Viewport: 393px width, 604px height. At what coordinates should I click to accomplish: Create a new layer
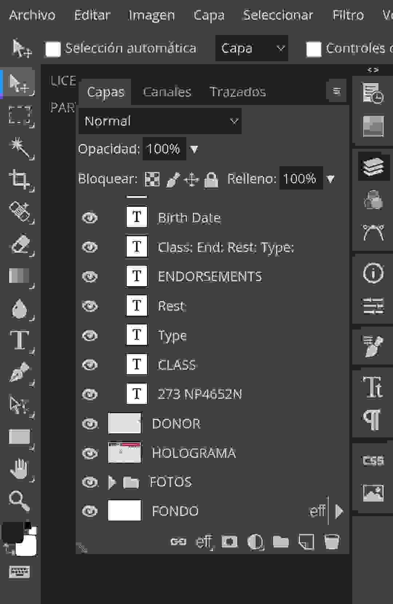tap(306, 542)
